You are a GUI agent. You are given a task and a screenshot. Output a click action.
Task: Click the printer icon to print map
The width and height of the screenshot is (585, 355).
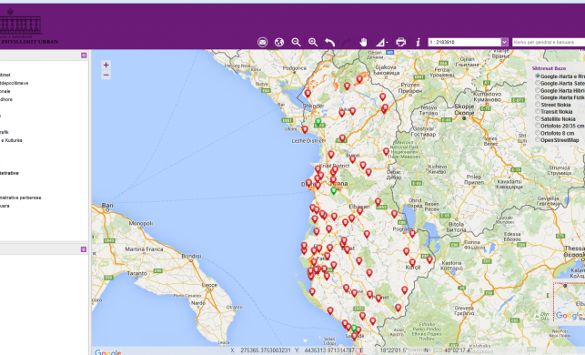click(x=400, y=42)
